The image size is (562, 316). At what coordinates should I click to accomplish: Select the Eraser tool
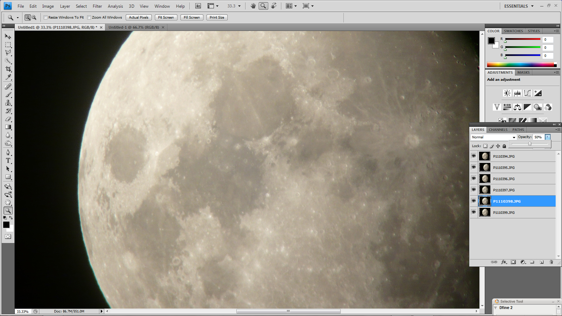[8, 119]
